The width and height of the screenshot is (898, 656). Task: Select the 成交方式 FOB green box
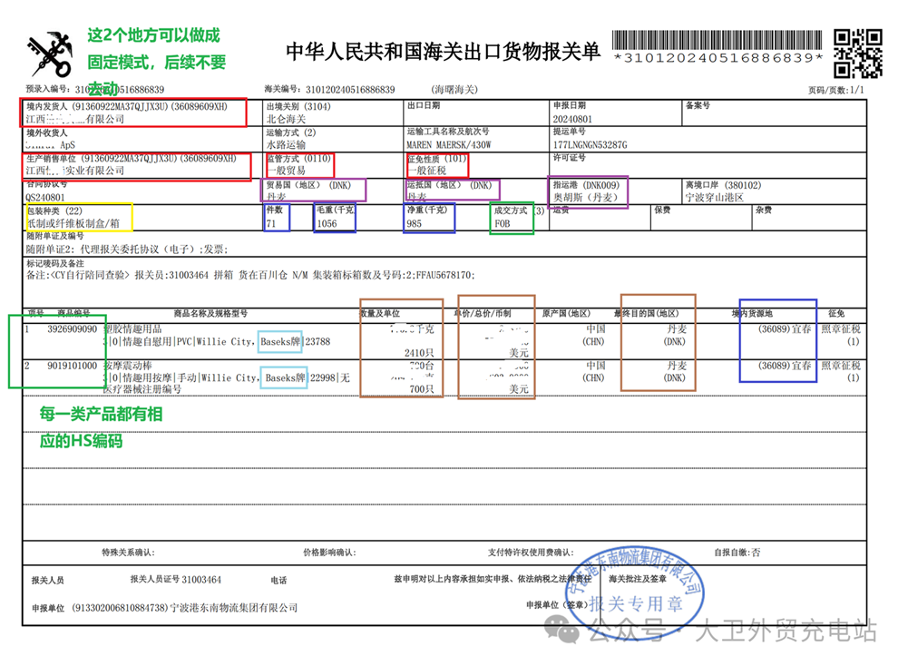[512, 217]
